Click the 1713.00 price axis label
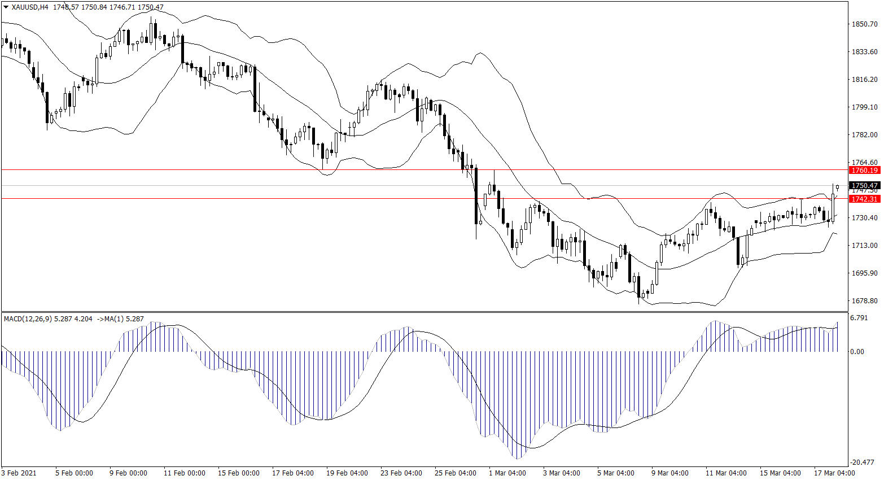Image resolution: width=884 pixels, height=480 pixels. [864, 246]
